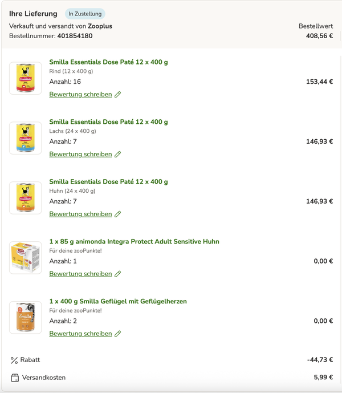Open animonda Integra Protect Adult Sensitive link
342x393 pixels.
pos(135,241)
